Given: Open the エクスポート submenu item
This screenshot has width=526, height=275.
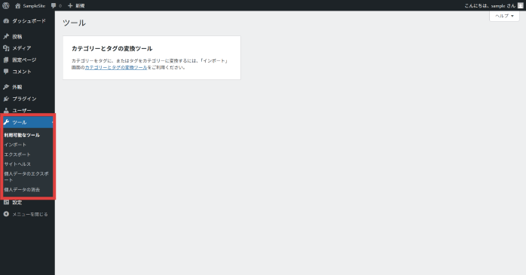Looking at the screenshot, I should point(17,154).
